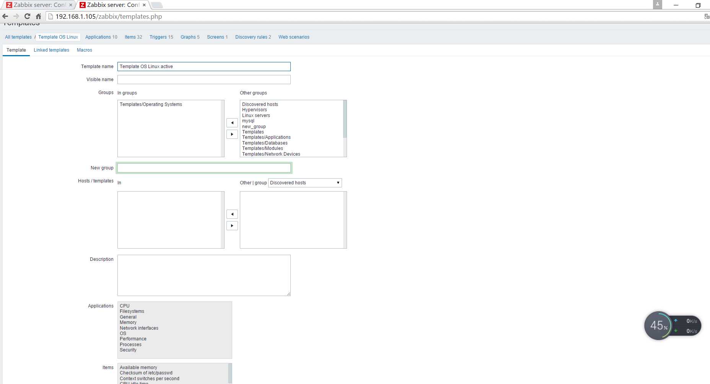This screenshot has height=384, width=710.
Task: Go to the browser home icon
Action: click(x=38, y=16)
